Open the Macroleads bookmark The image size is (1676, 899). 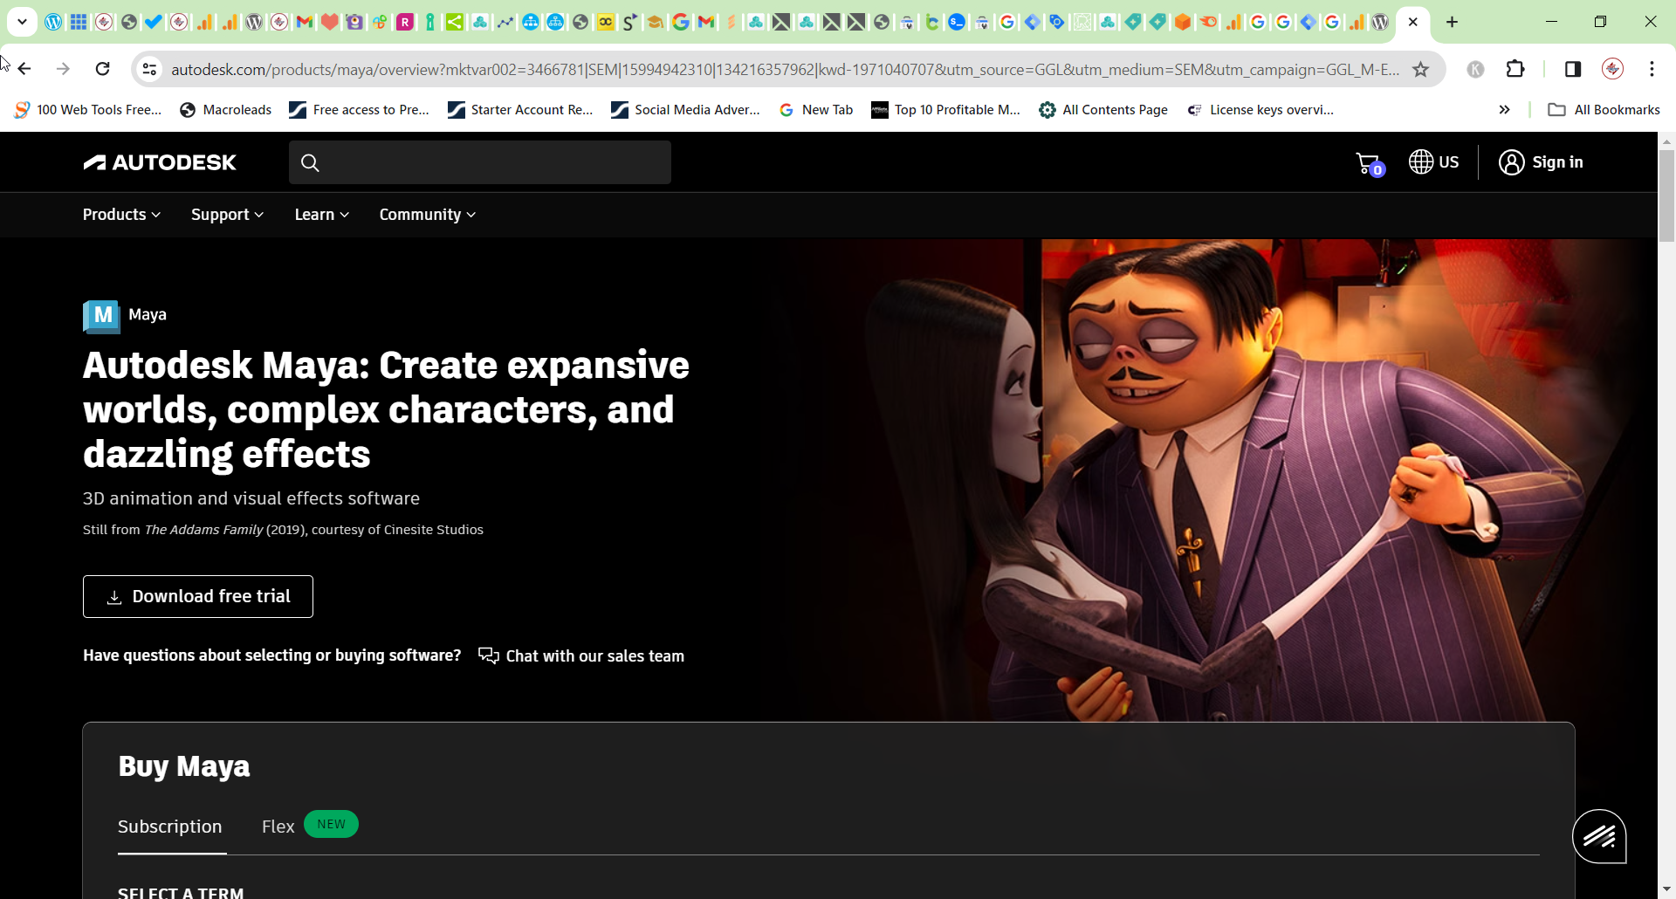coord(226,109)
